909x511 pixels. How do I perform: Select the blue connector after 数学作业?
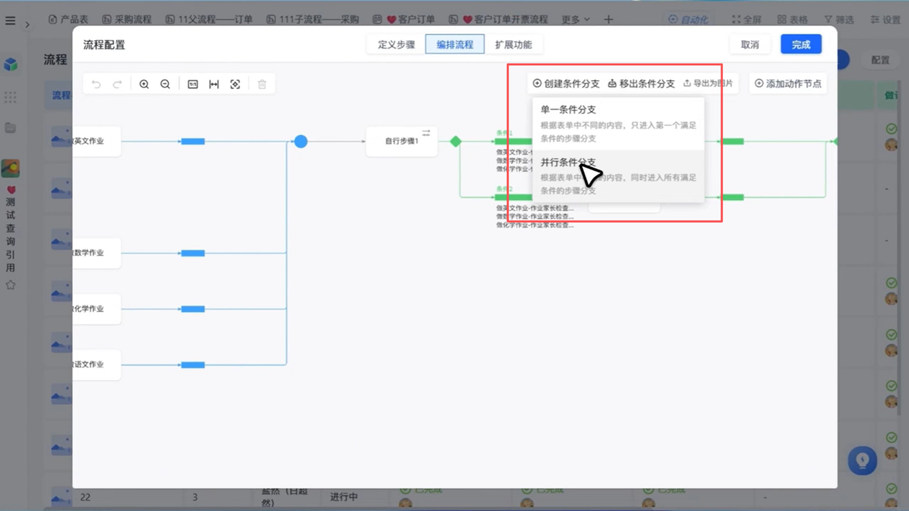click(x=193, y=253)
